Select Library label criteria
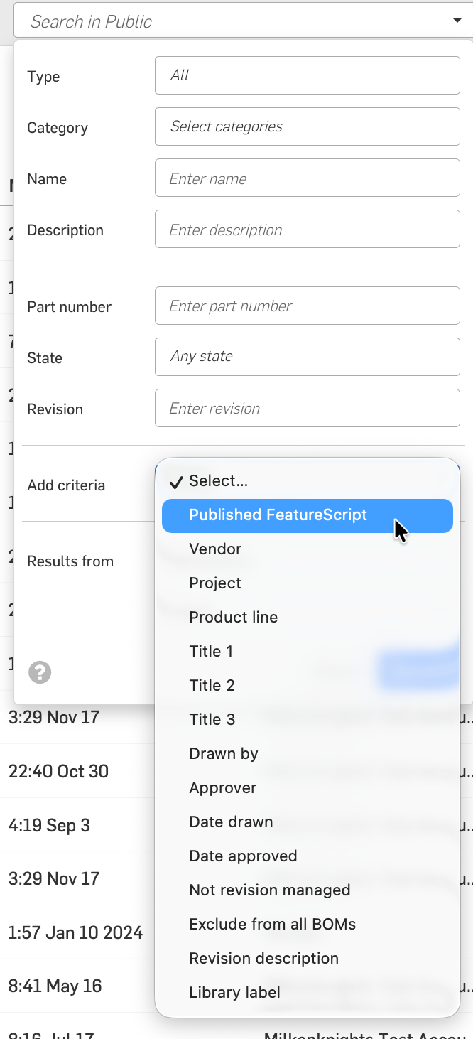This screenshot has width=473, height=1039. pos(234,993)
